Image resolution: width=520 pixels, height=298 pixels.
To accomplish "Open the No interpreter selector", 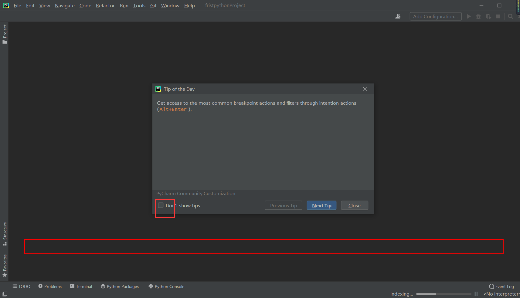I will [x=501, y=294].
